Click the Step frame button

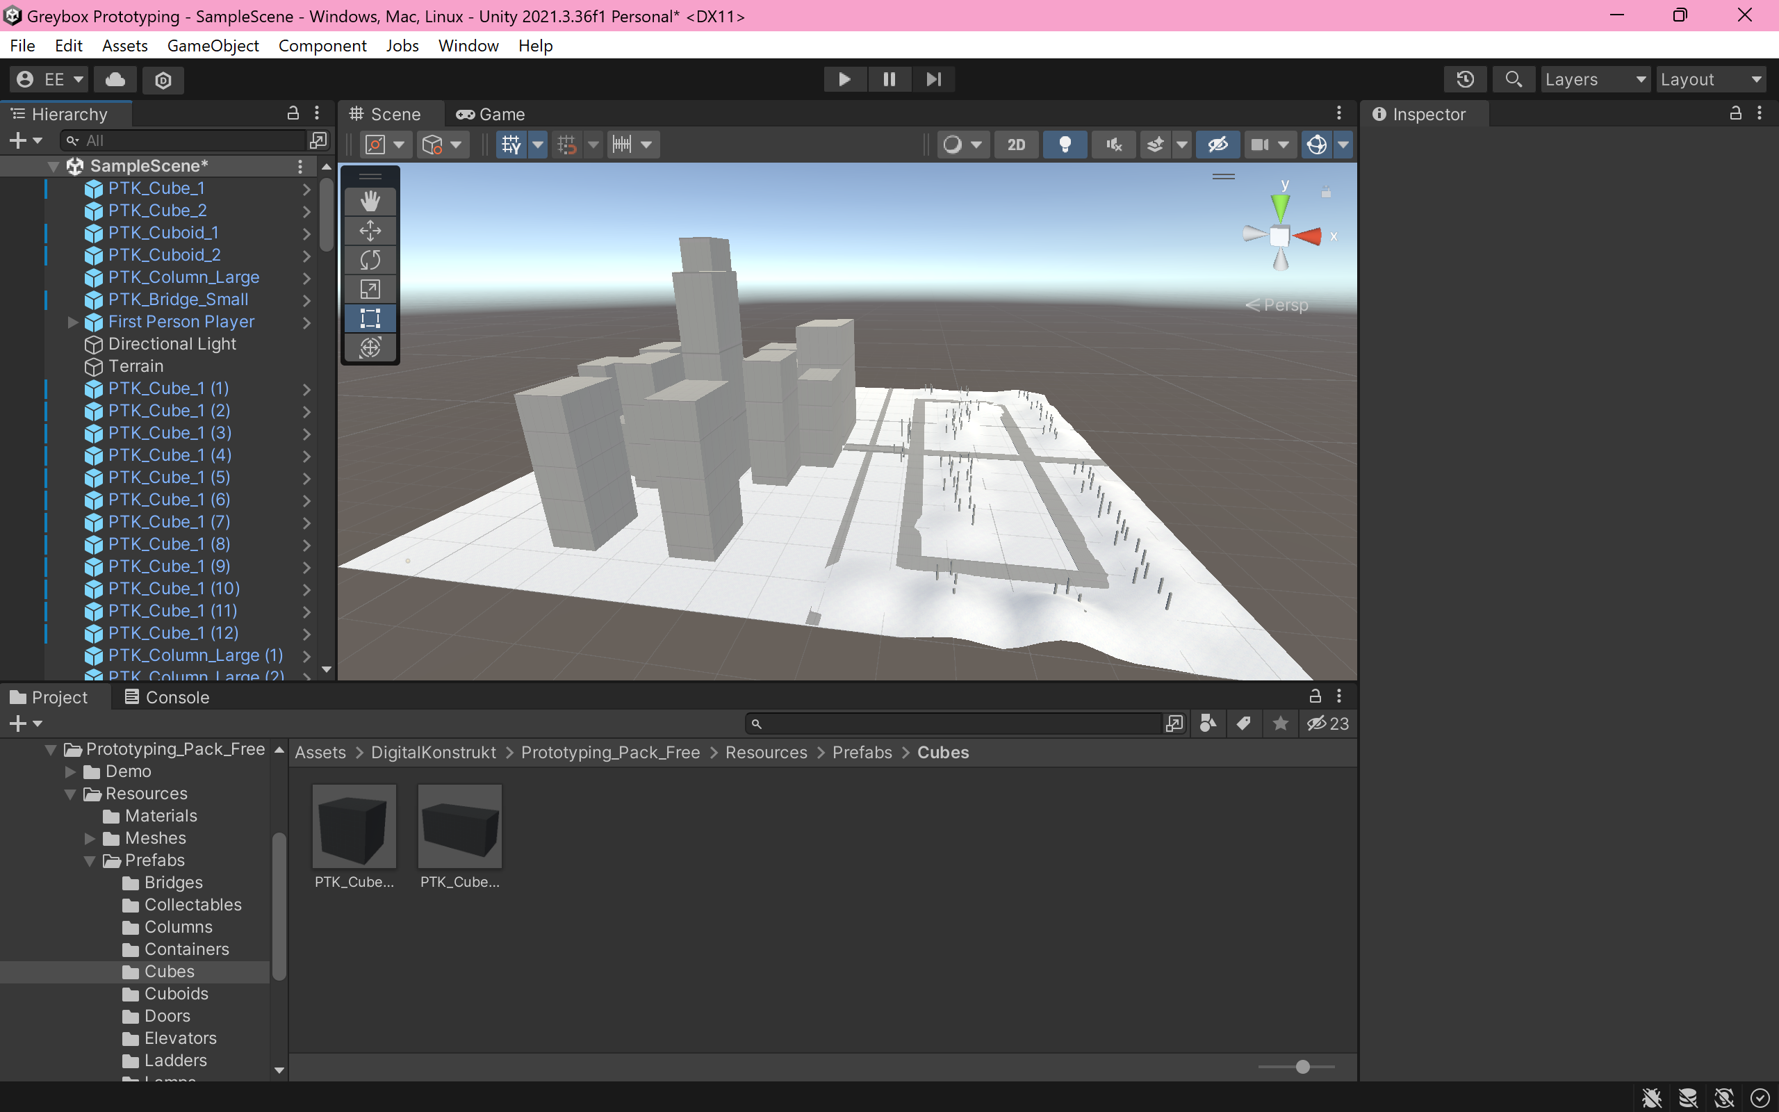tap(933, 79)
